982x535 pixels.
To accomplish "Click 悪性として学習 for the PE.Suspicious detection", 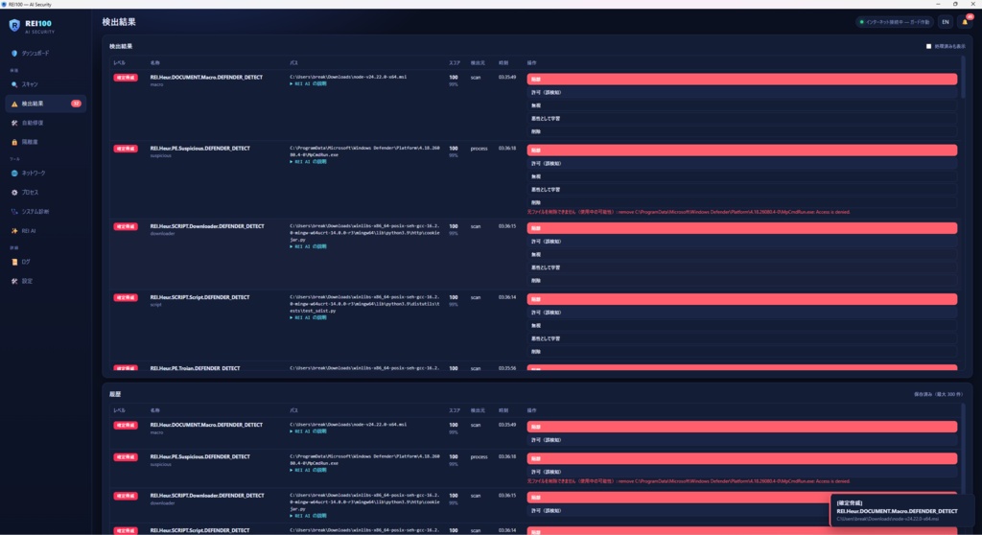I will 741,190.
